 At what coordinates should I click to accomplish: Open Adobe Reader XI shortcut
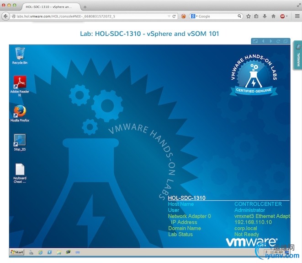[x=20, y=86]
